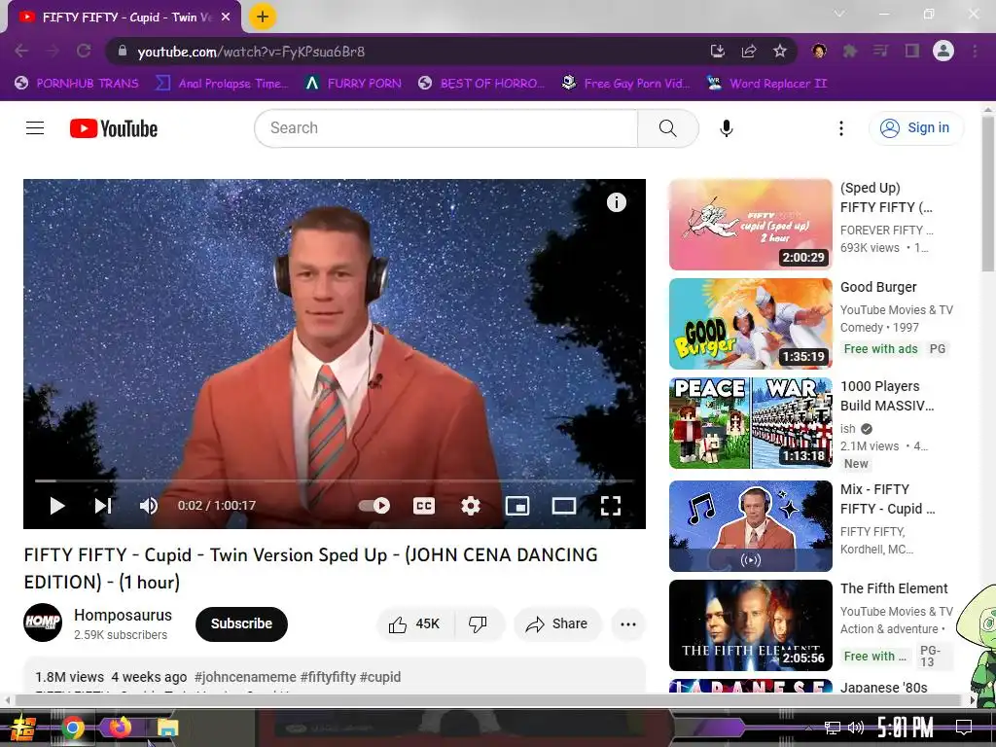
Task: Toggle the autoplay switch
Action: [x=374, y=506]
